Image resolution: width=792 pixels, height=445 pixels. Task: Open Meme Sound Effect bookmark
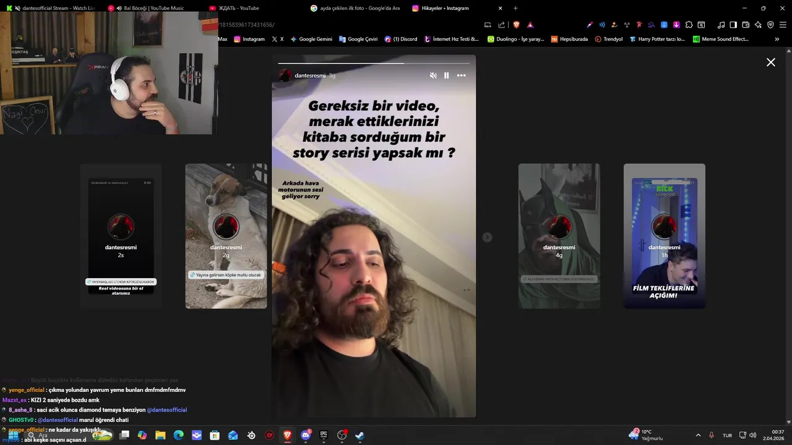coord(721,39)
